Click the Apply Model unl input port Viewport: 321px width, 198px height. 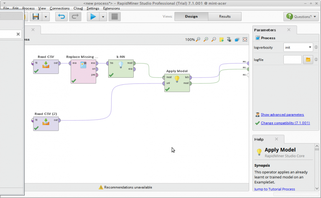point(163,83)
